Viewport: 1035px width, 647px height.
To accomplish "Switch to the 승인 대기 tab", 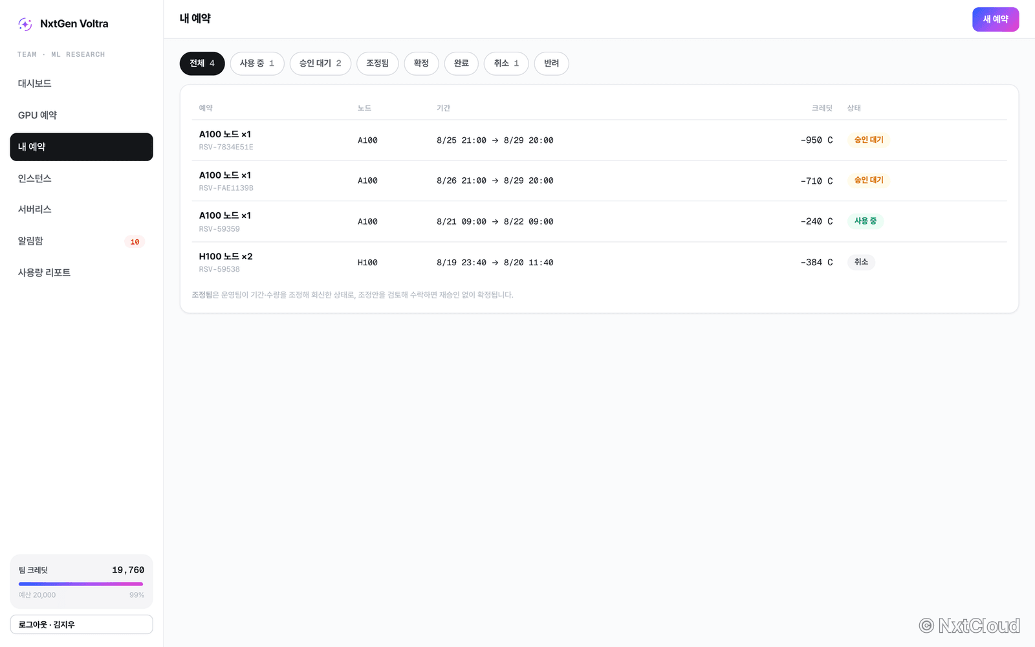I will pos(320,63).
